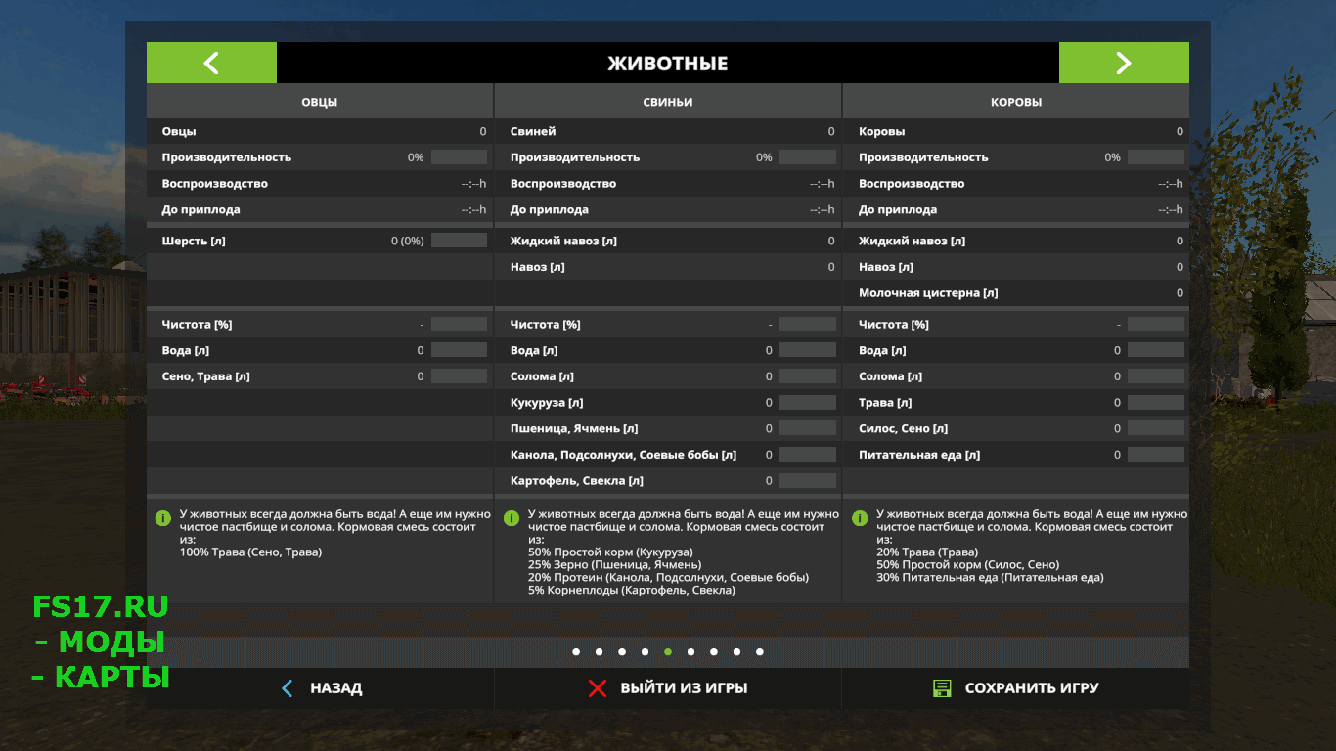
Task: Click Молочная цистерна [л] row
Action: pyautogui.click(x=1016, y=293)
